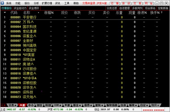The image size is (170, 112).
Task: Open the 帮助 menu
Action: [x=76, y=3]
